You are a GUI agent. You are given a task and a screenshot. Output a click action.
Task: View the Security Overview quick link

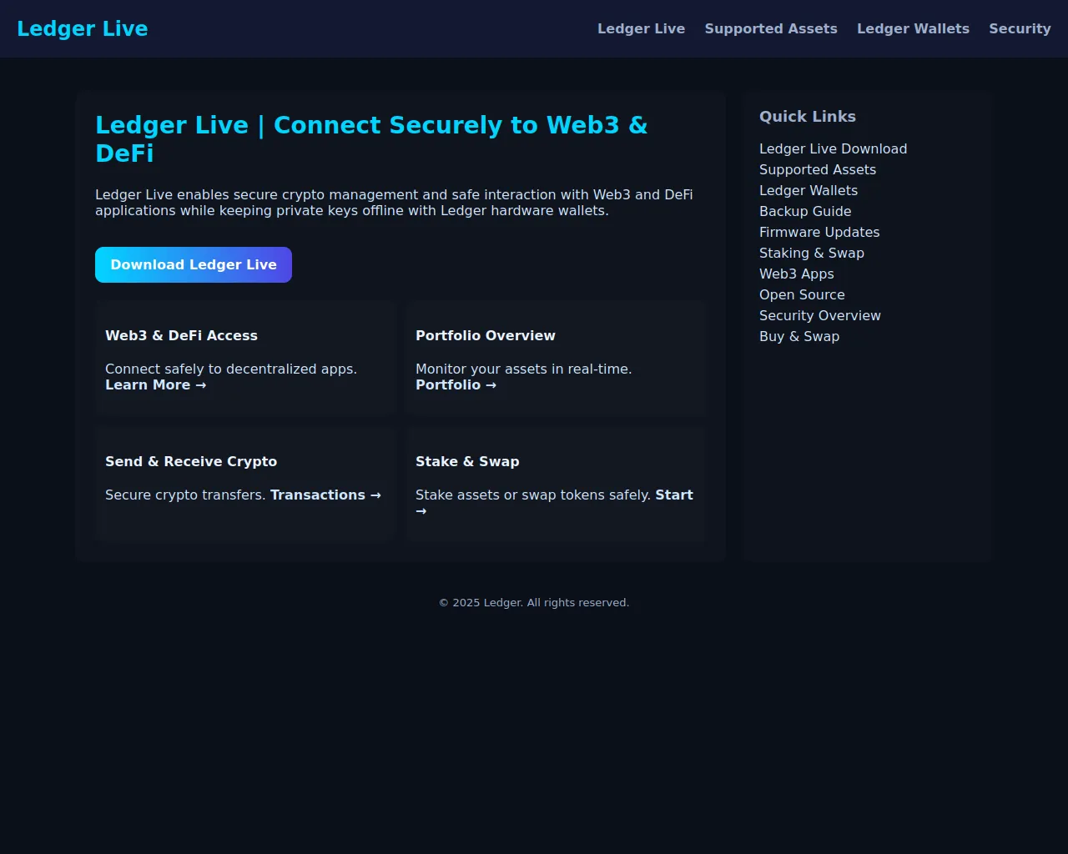[x=820, y=315]
